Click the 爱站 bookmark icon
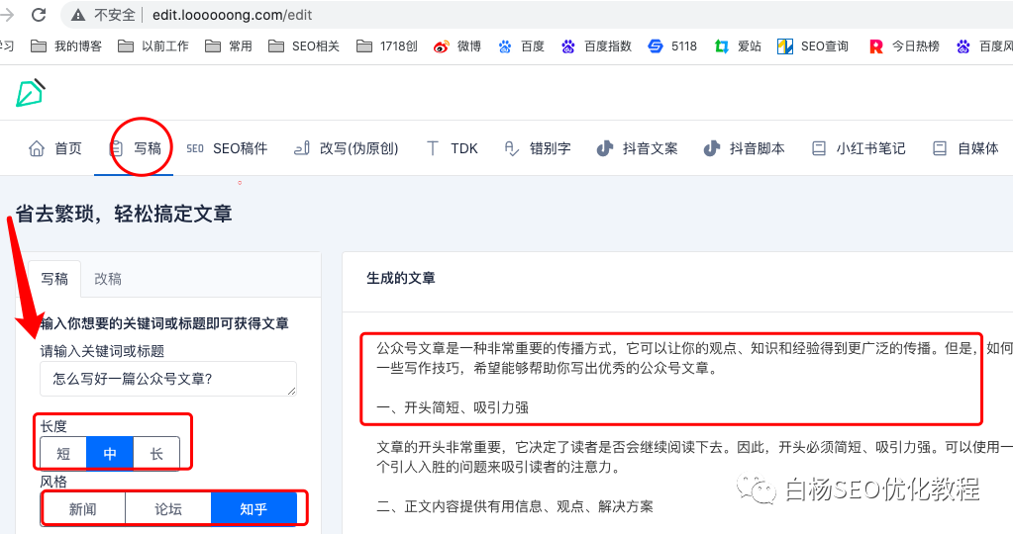Viewport: 1013px width, 534px height. [x=722, y=46]
